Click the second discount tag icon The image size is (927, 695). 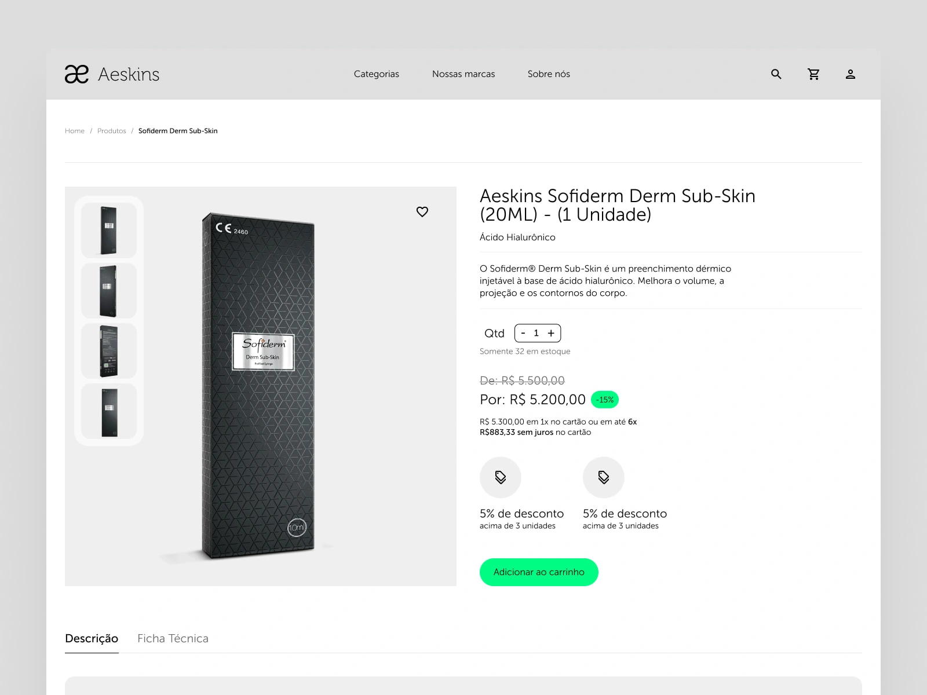click(604, 477)
